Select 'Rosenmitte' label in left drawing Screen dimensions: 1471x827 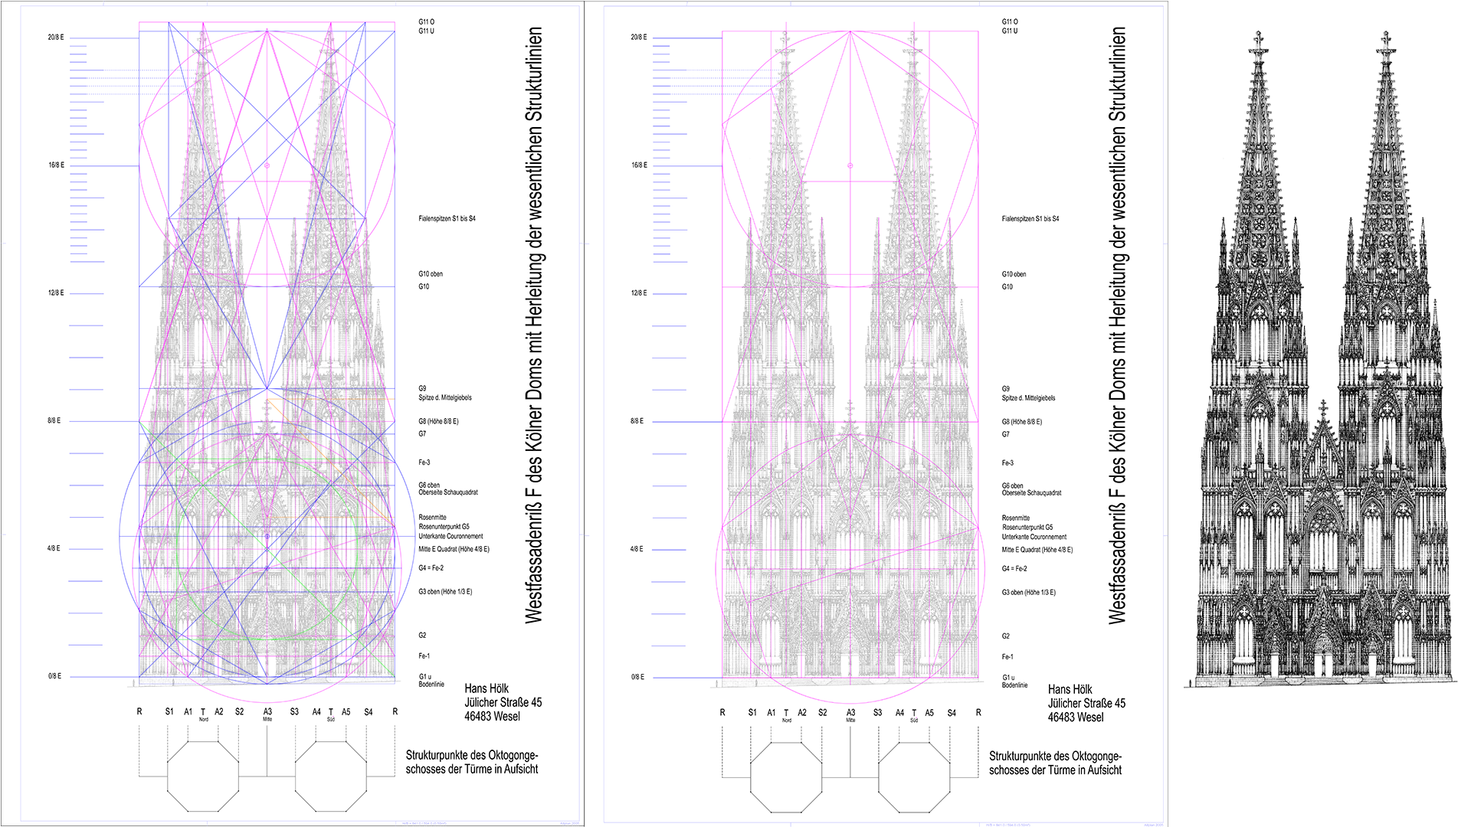[432, 518]
